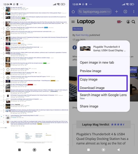
Task: Tap the Laptop site logo
Action: [x=86, y=22]
